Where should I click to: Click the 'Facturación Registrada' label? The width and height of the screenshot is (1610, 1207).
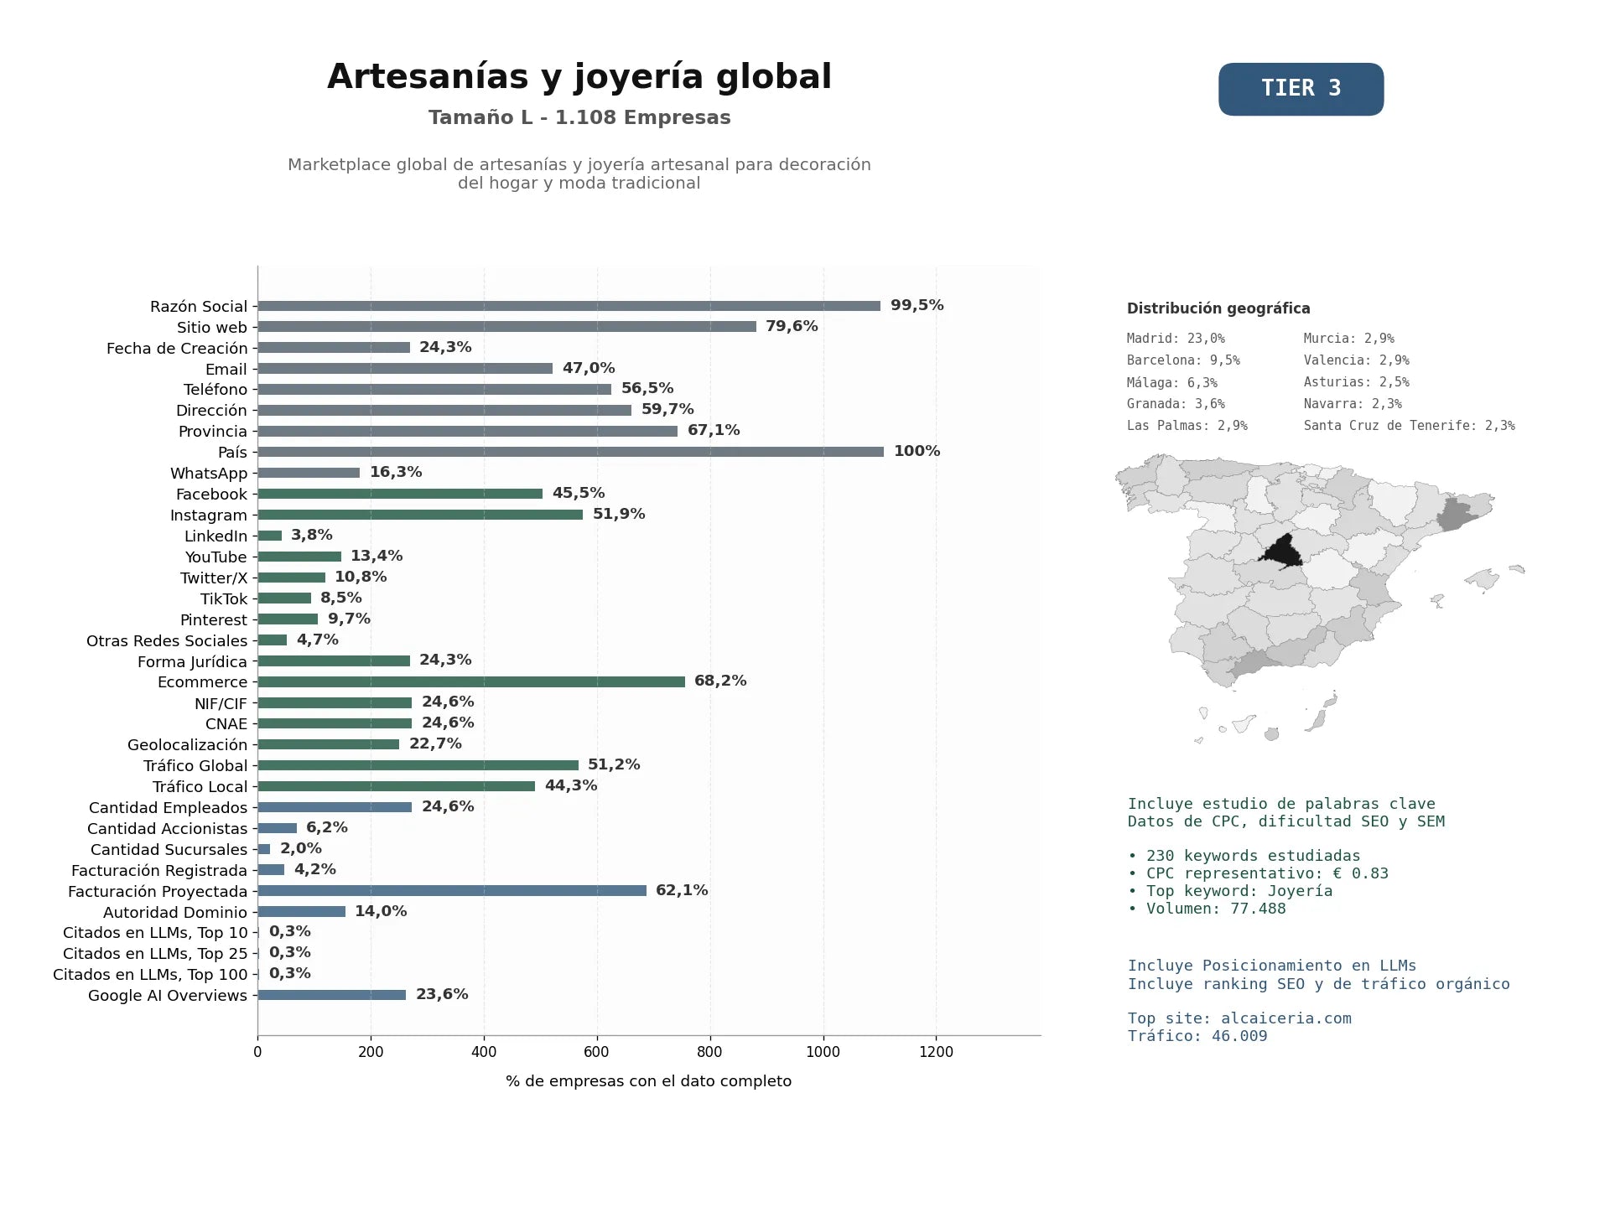[x=159, y=871]
